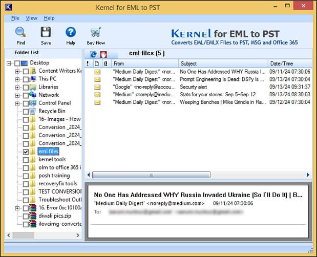317x257 pixels.
Task: Click the Save floppy disk icon
Action: point(46,32)
